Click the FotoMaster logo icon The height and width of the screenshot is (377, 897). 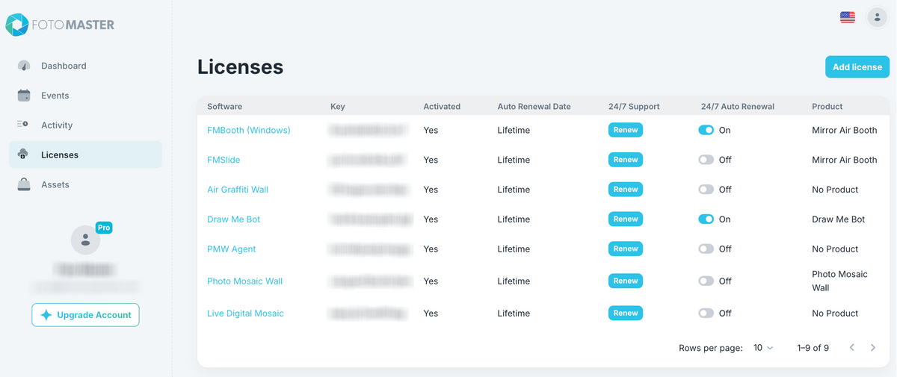pyautogui.click(x=17, y=25)
